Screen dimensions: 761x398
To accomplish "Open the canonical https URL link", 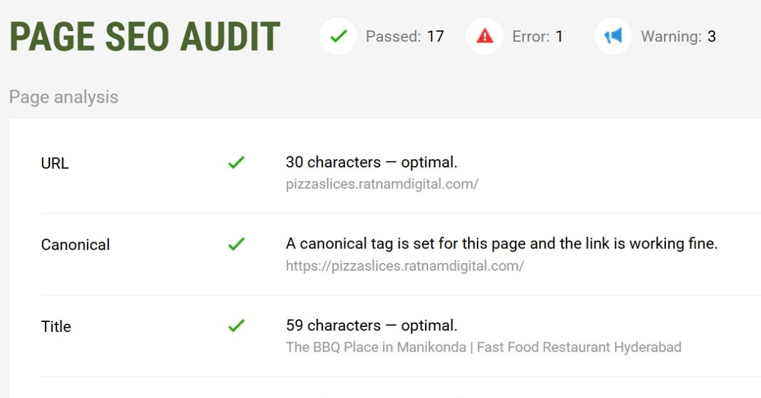I will tap(405, 266).
